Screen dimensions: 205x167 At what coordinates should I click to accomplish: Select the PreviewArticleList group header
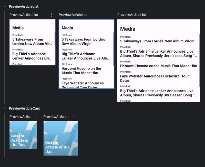(24, 6)
